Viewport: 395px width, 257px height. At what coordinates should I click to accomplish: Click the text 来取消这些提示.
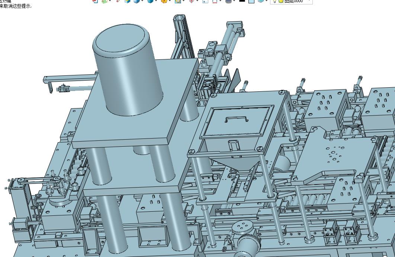(16, 6)
